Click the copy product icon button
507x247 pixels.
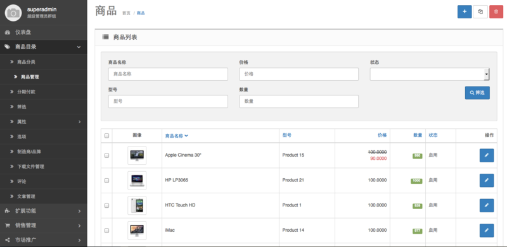coord(480,11)
